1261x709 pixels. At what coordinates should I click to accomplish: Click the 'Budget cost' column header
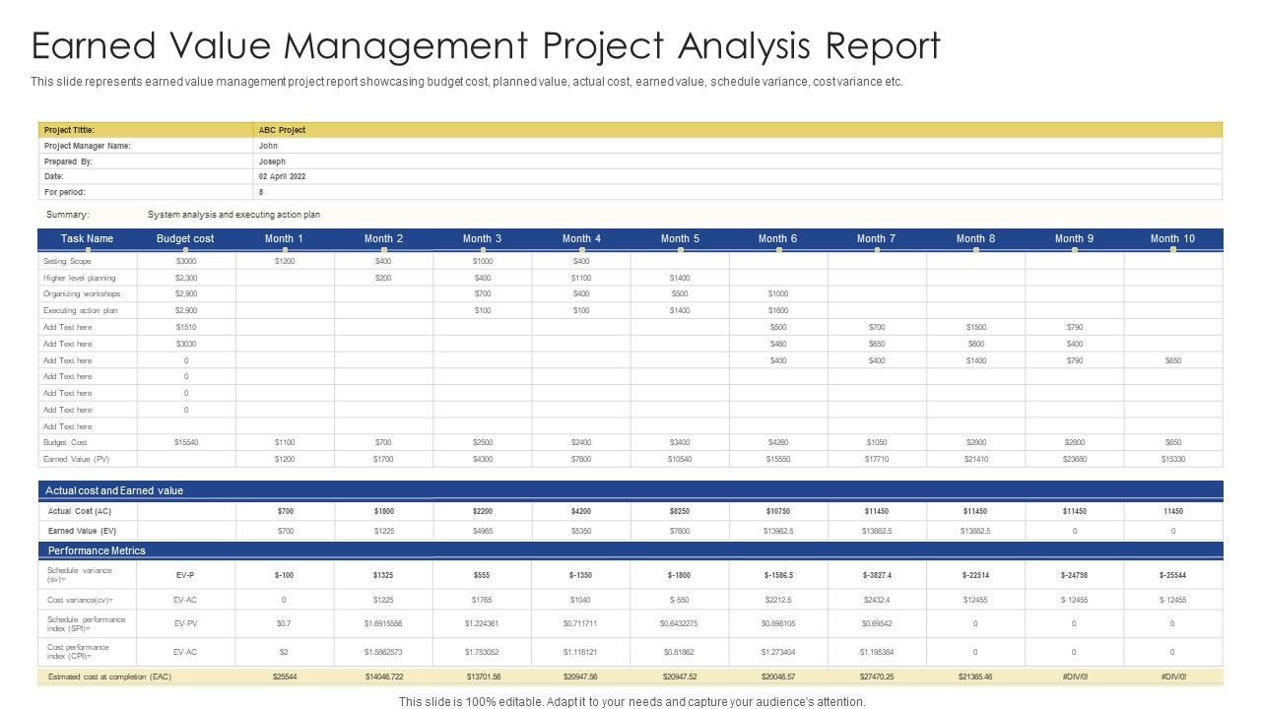pyautogui.click(x=185, y=238)
